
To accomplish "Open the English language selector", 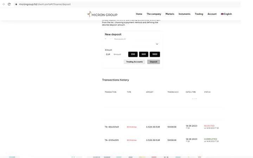I will pyautogui.click(x=226, y=14).
